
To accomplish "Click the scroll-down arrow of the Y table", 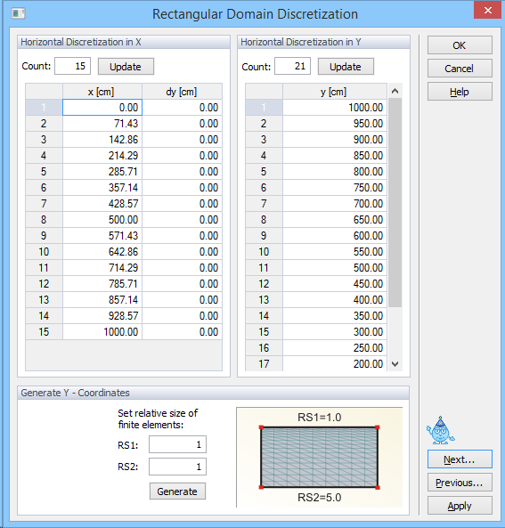I will click(x=395, y=363).
